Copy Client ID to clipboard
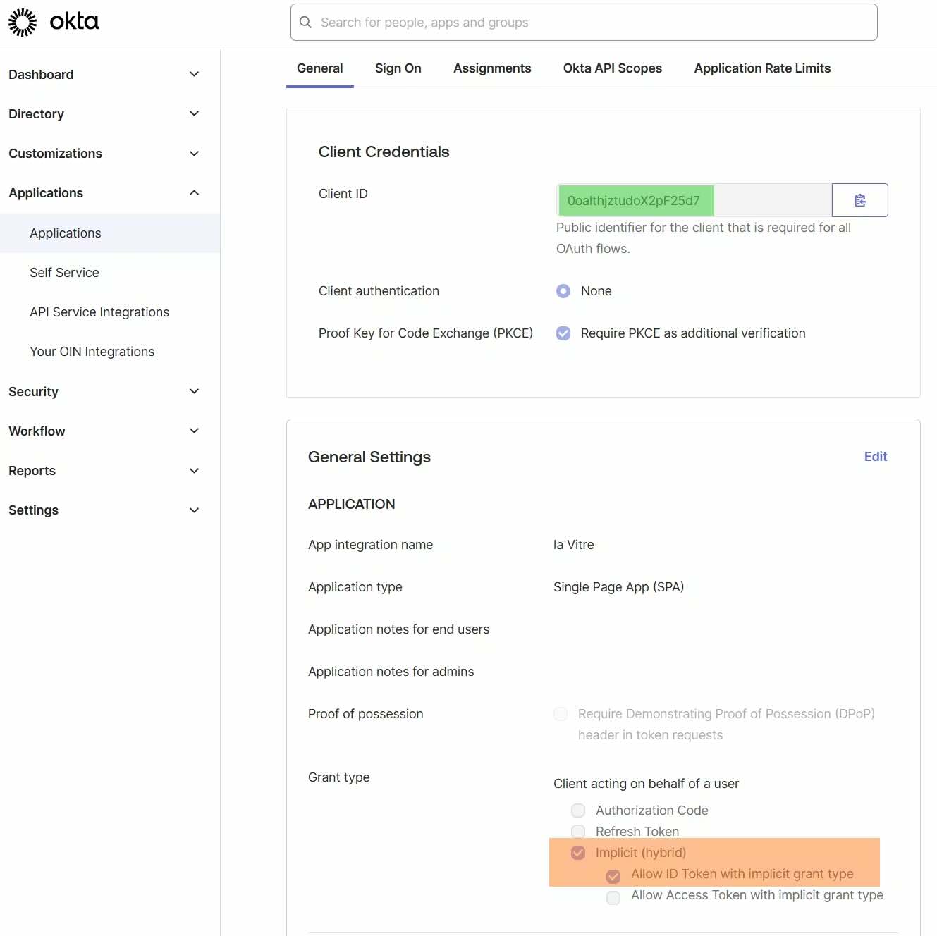Screen dimensions: 937x936 [x=859, y=200]
